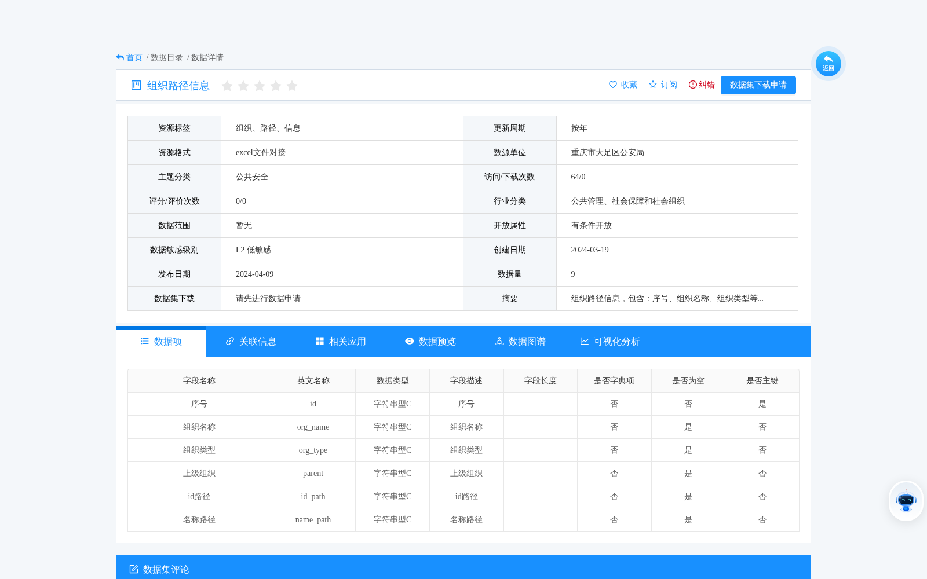Click the 数据敏感级别 label cell
The width and height of the screenshot is (927, 579).
(174, 250)
